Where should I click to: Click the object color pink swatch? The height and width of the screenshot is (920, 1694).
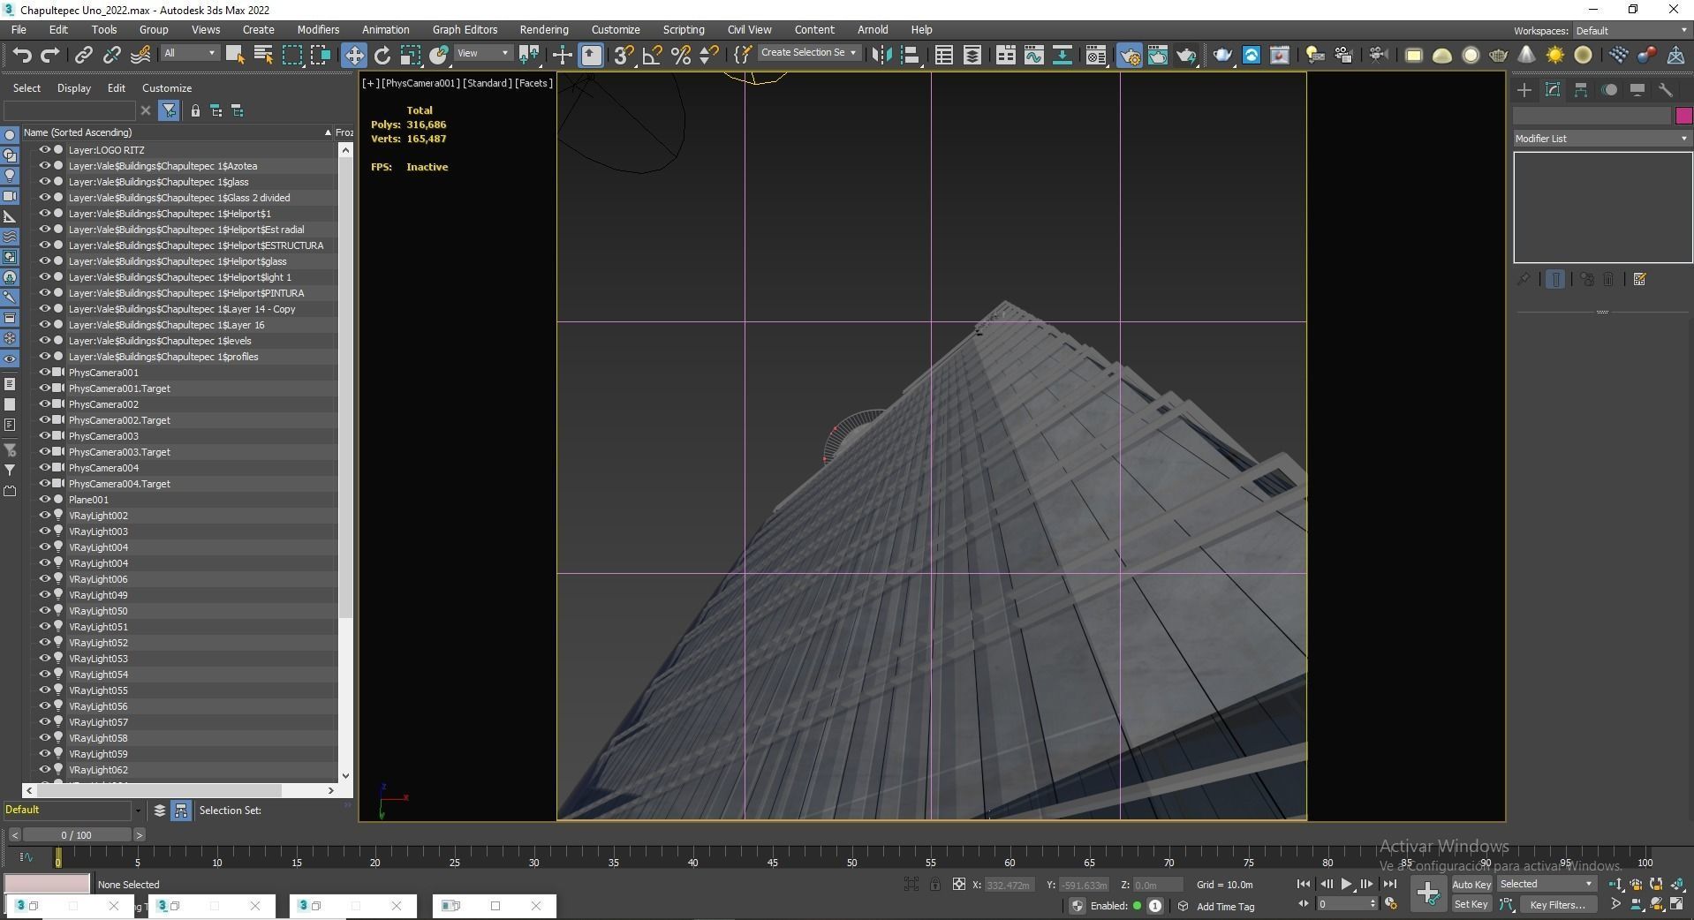(1683, 116)
